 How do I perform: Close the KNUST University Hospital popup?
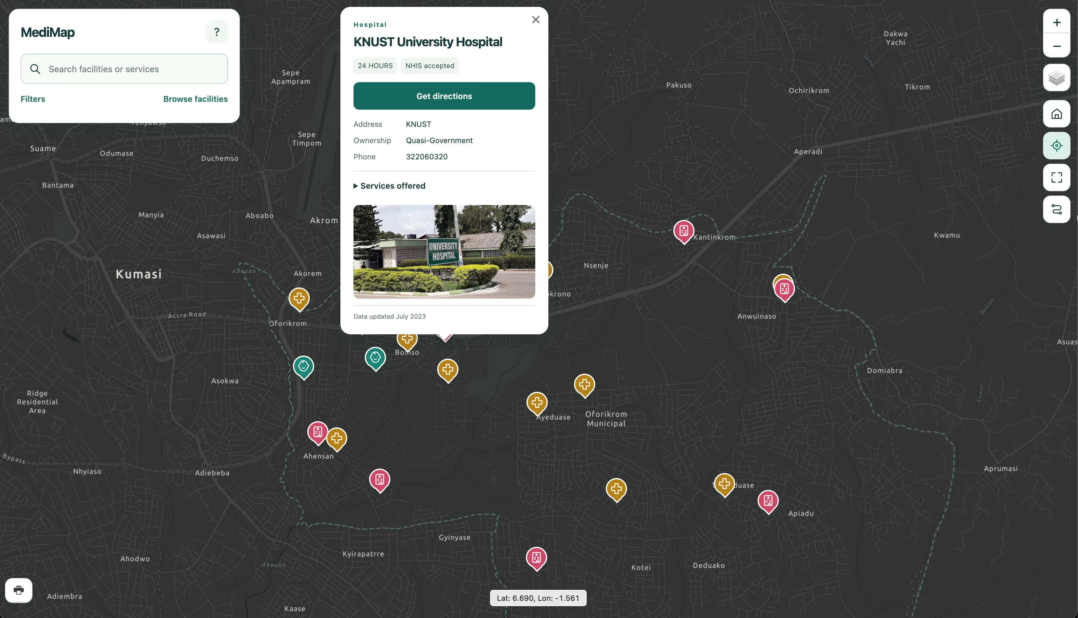(535, 19)
